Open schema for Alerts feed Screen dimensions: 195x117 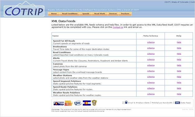click(x=151, y=59)
